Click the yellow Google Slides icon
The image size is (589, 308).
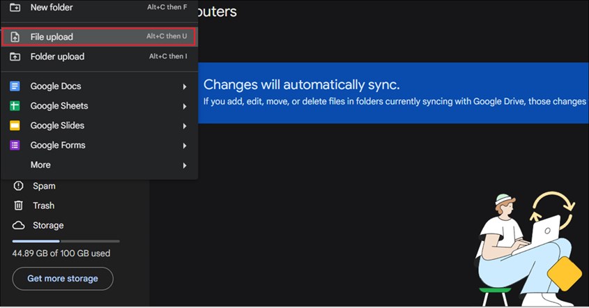[15, 125]
